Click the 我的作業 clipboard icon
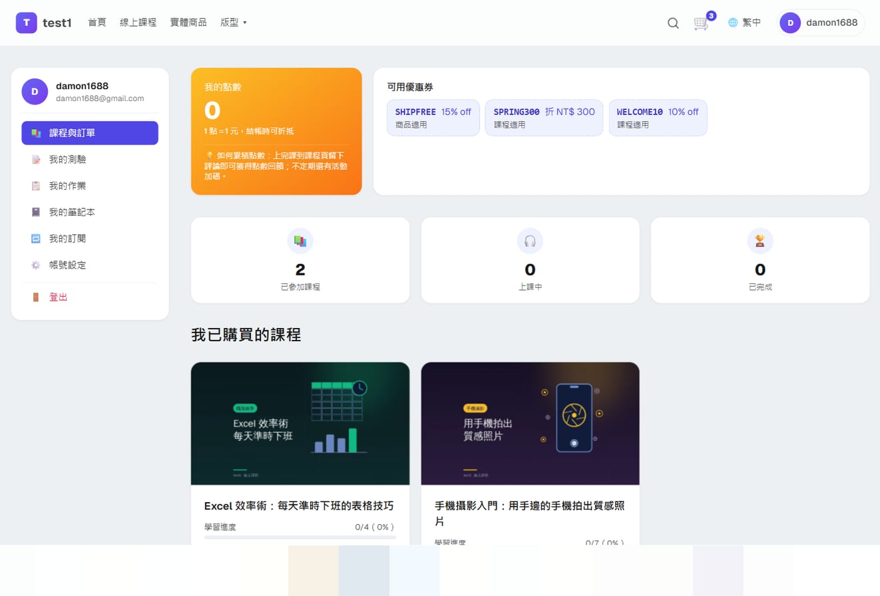 (x=36, y=186)
